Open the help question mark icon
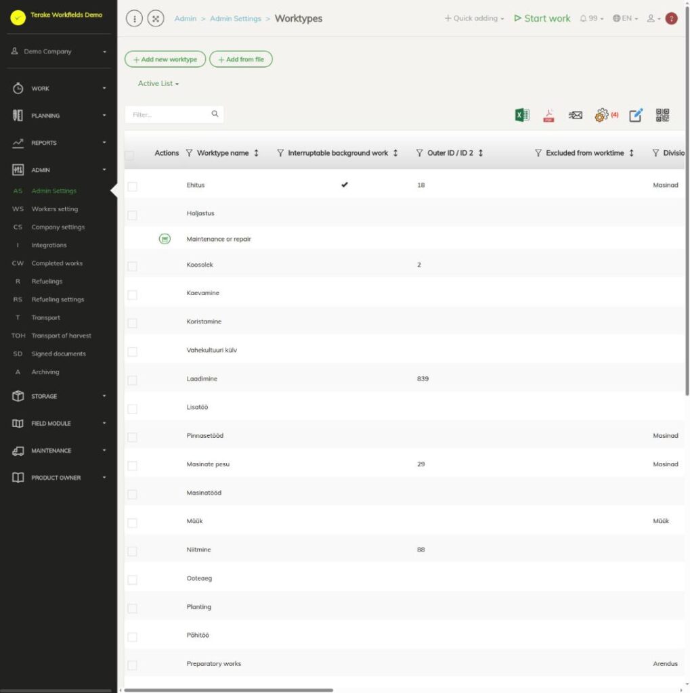 pos(672,18)
